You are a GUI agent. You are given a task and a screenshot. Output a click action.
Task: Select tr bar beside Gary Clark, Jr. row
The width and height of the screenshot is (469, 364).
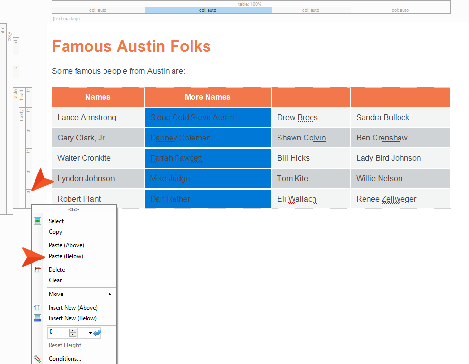tap(29, 138)
